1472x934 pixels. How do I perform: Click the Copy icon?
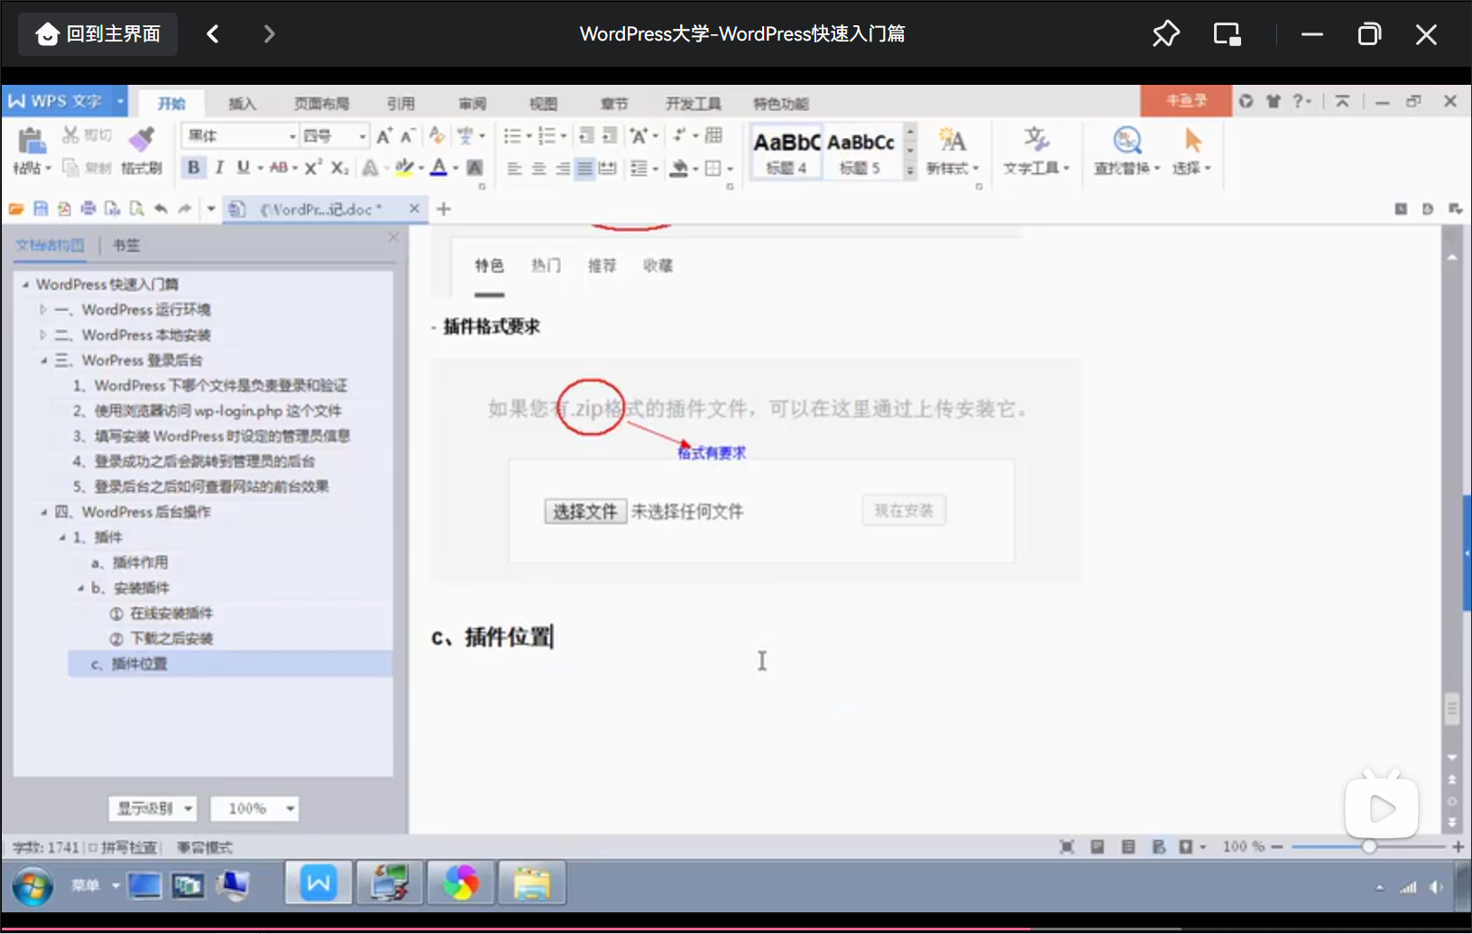point(70,168)
